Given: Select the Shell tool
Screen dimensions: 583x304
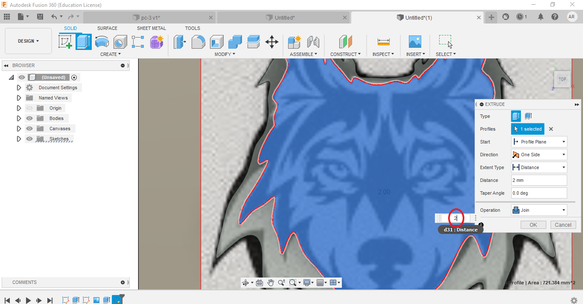Looking at the screenshot, I should pos(216,42).
